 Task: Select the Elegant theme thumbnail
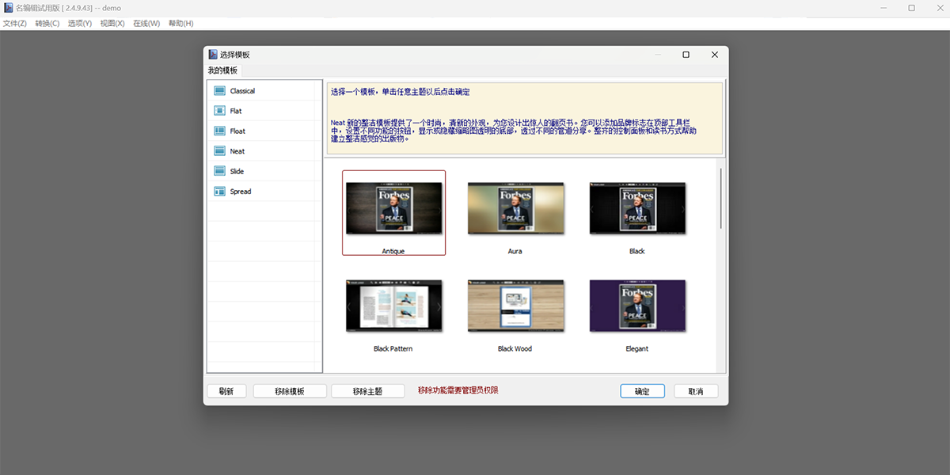tap(637, 306)
